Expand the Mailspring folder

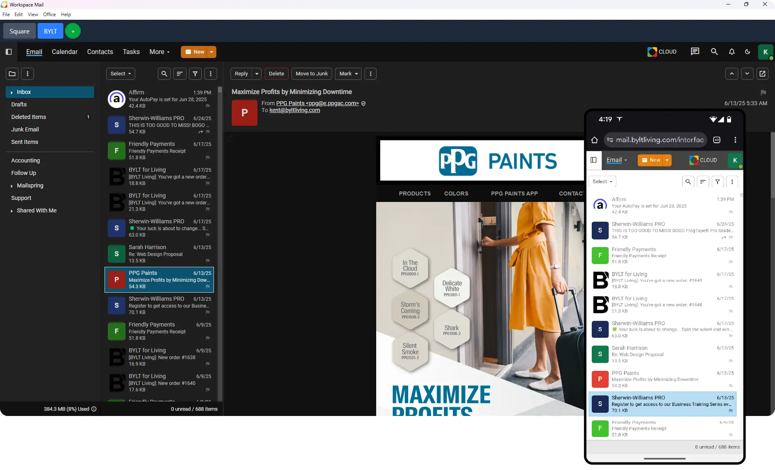[12, 186]
